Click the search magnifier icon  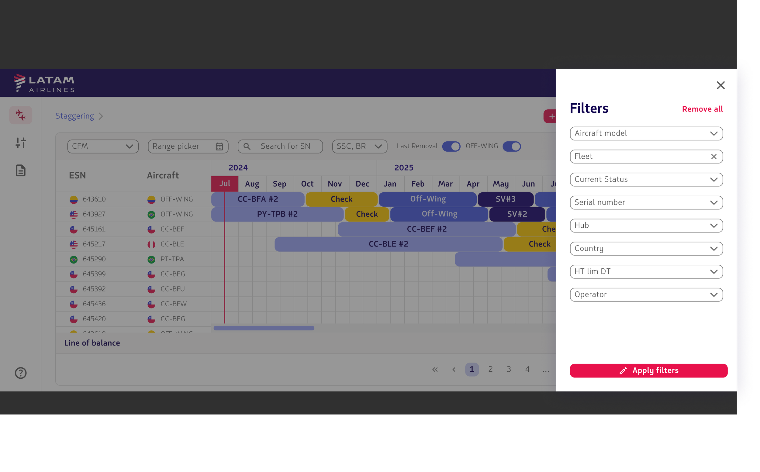247,146
